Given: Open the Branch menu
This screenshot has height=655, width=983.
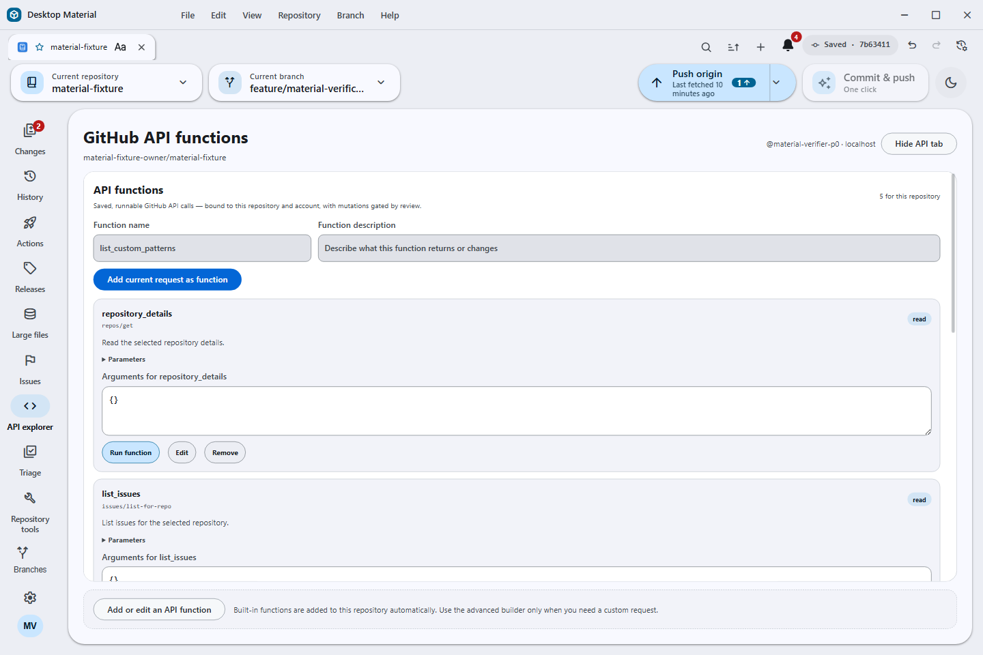Looking at the screenshot, I should [x=350, y=15].
